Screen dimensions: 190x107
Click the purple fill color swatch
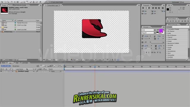[x=161, y=31]
